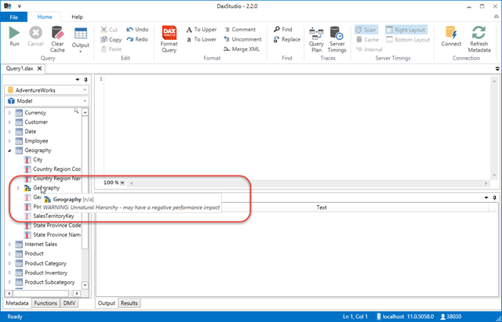
Task: Connect to a data source
Action: (451, 37)
